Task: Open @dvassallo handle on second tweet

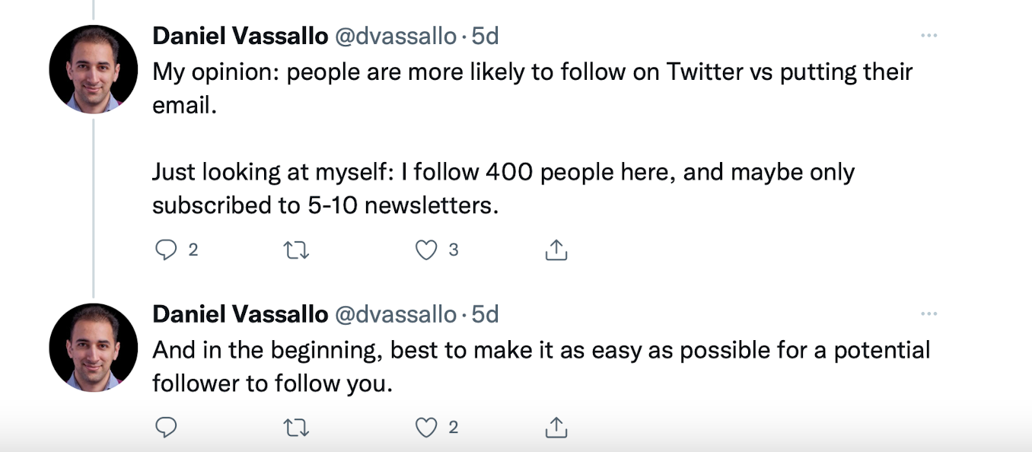Action: 395,314
